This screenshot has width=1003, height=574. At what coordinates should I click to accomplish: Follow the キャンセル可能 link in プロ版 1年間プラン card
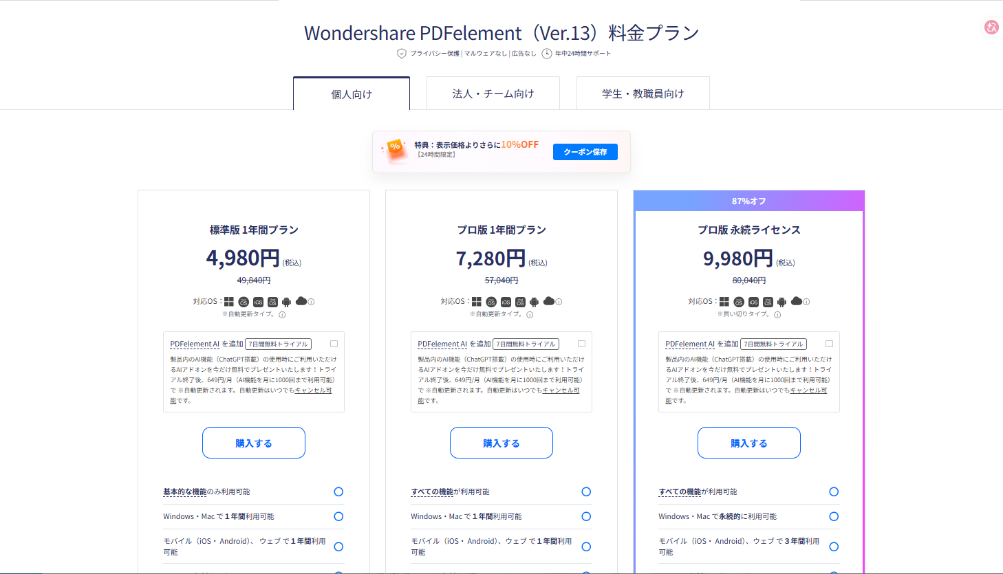[x=561, y=390]
